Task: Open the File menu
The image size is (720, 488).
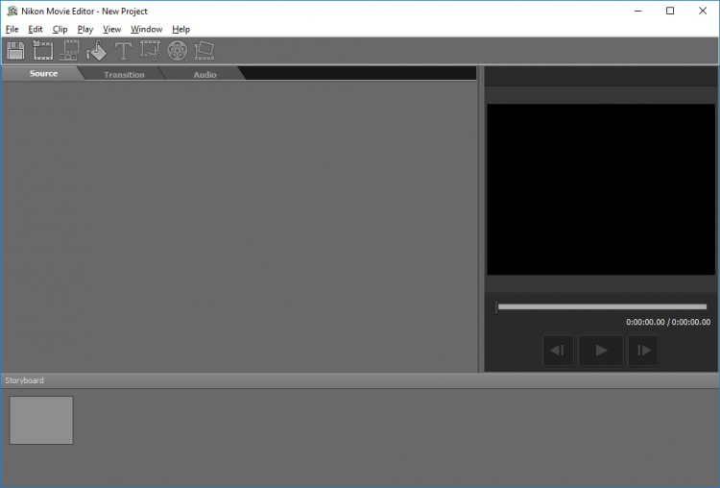Action: 12,30
